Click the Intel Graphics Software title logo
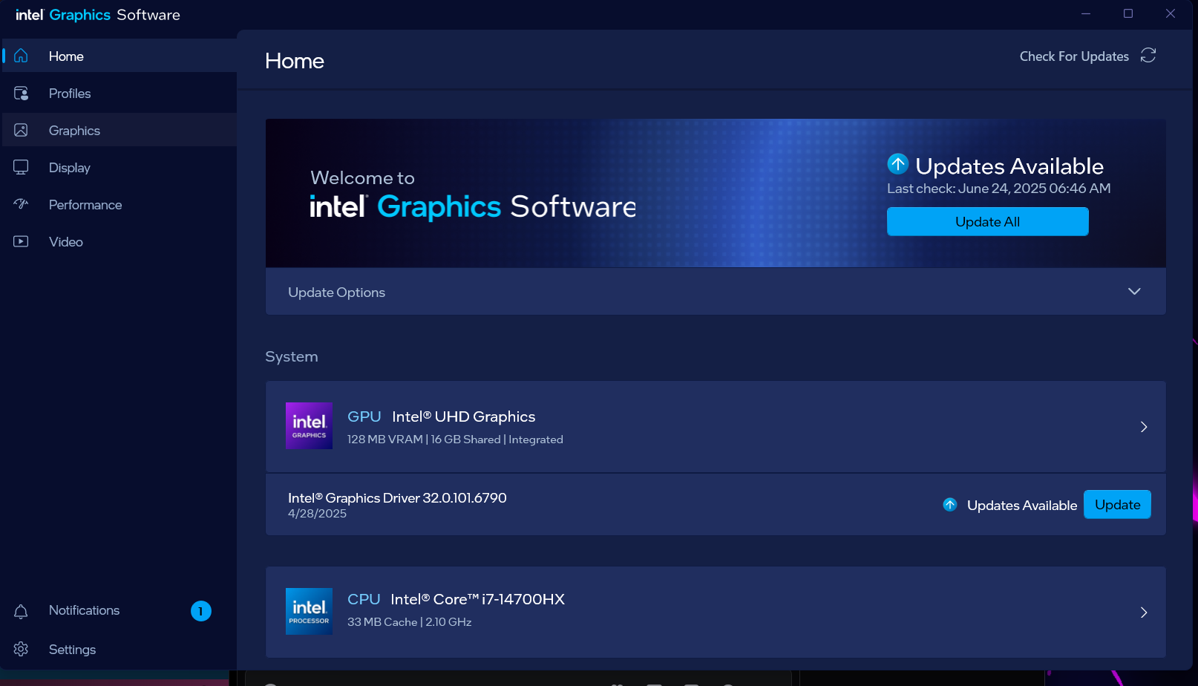Image resolution: width=1198 pixels, height=686 pixels. pos(98,15)
